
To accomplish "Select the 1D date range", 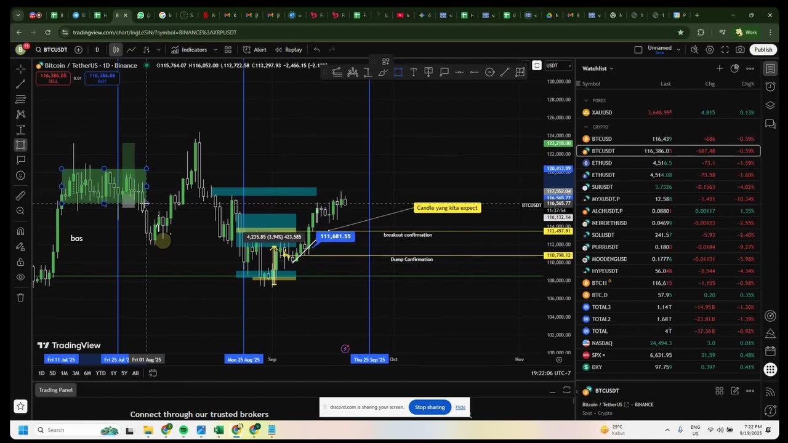I will (x=41, y=373).
